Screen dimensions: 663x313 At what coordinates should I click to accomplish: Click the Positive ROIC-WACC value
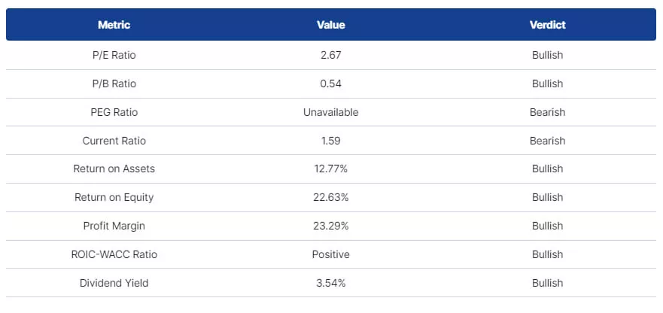(x=331, y=254)
